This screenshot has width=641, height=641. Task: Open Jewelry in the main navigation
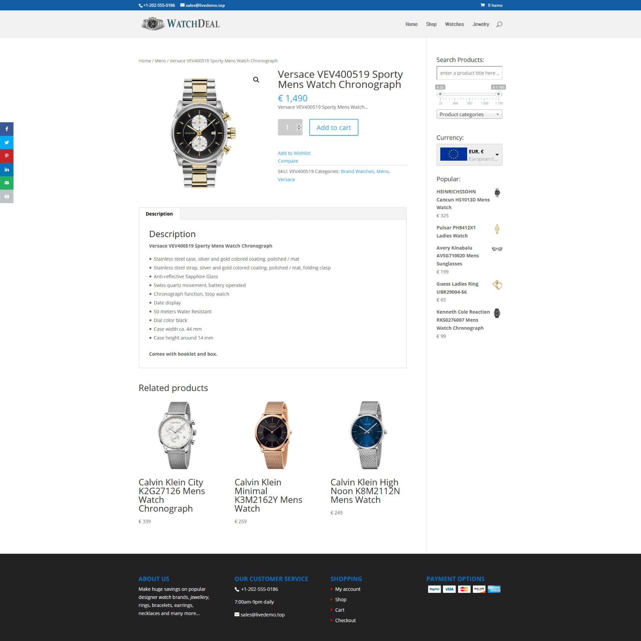coord(480,24)
